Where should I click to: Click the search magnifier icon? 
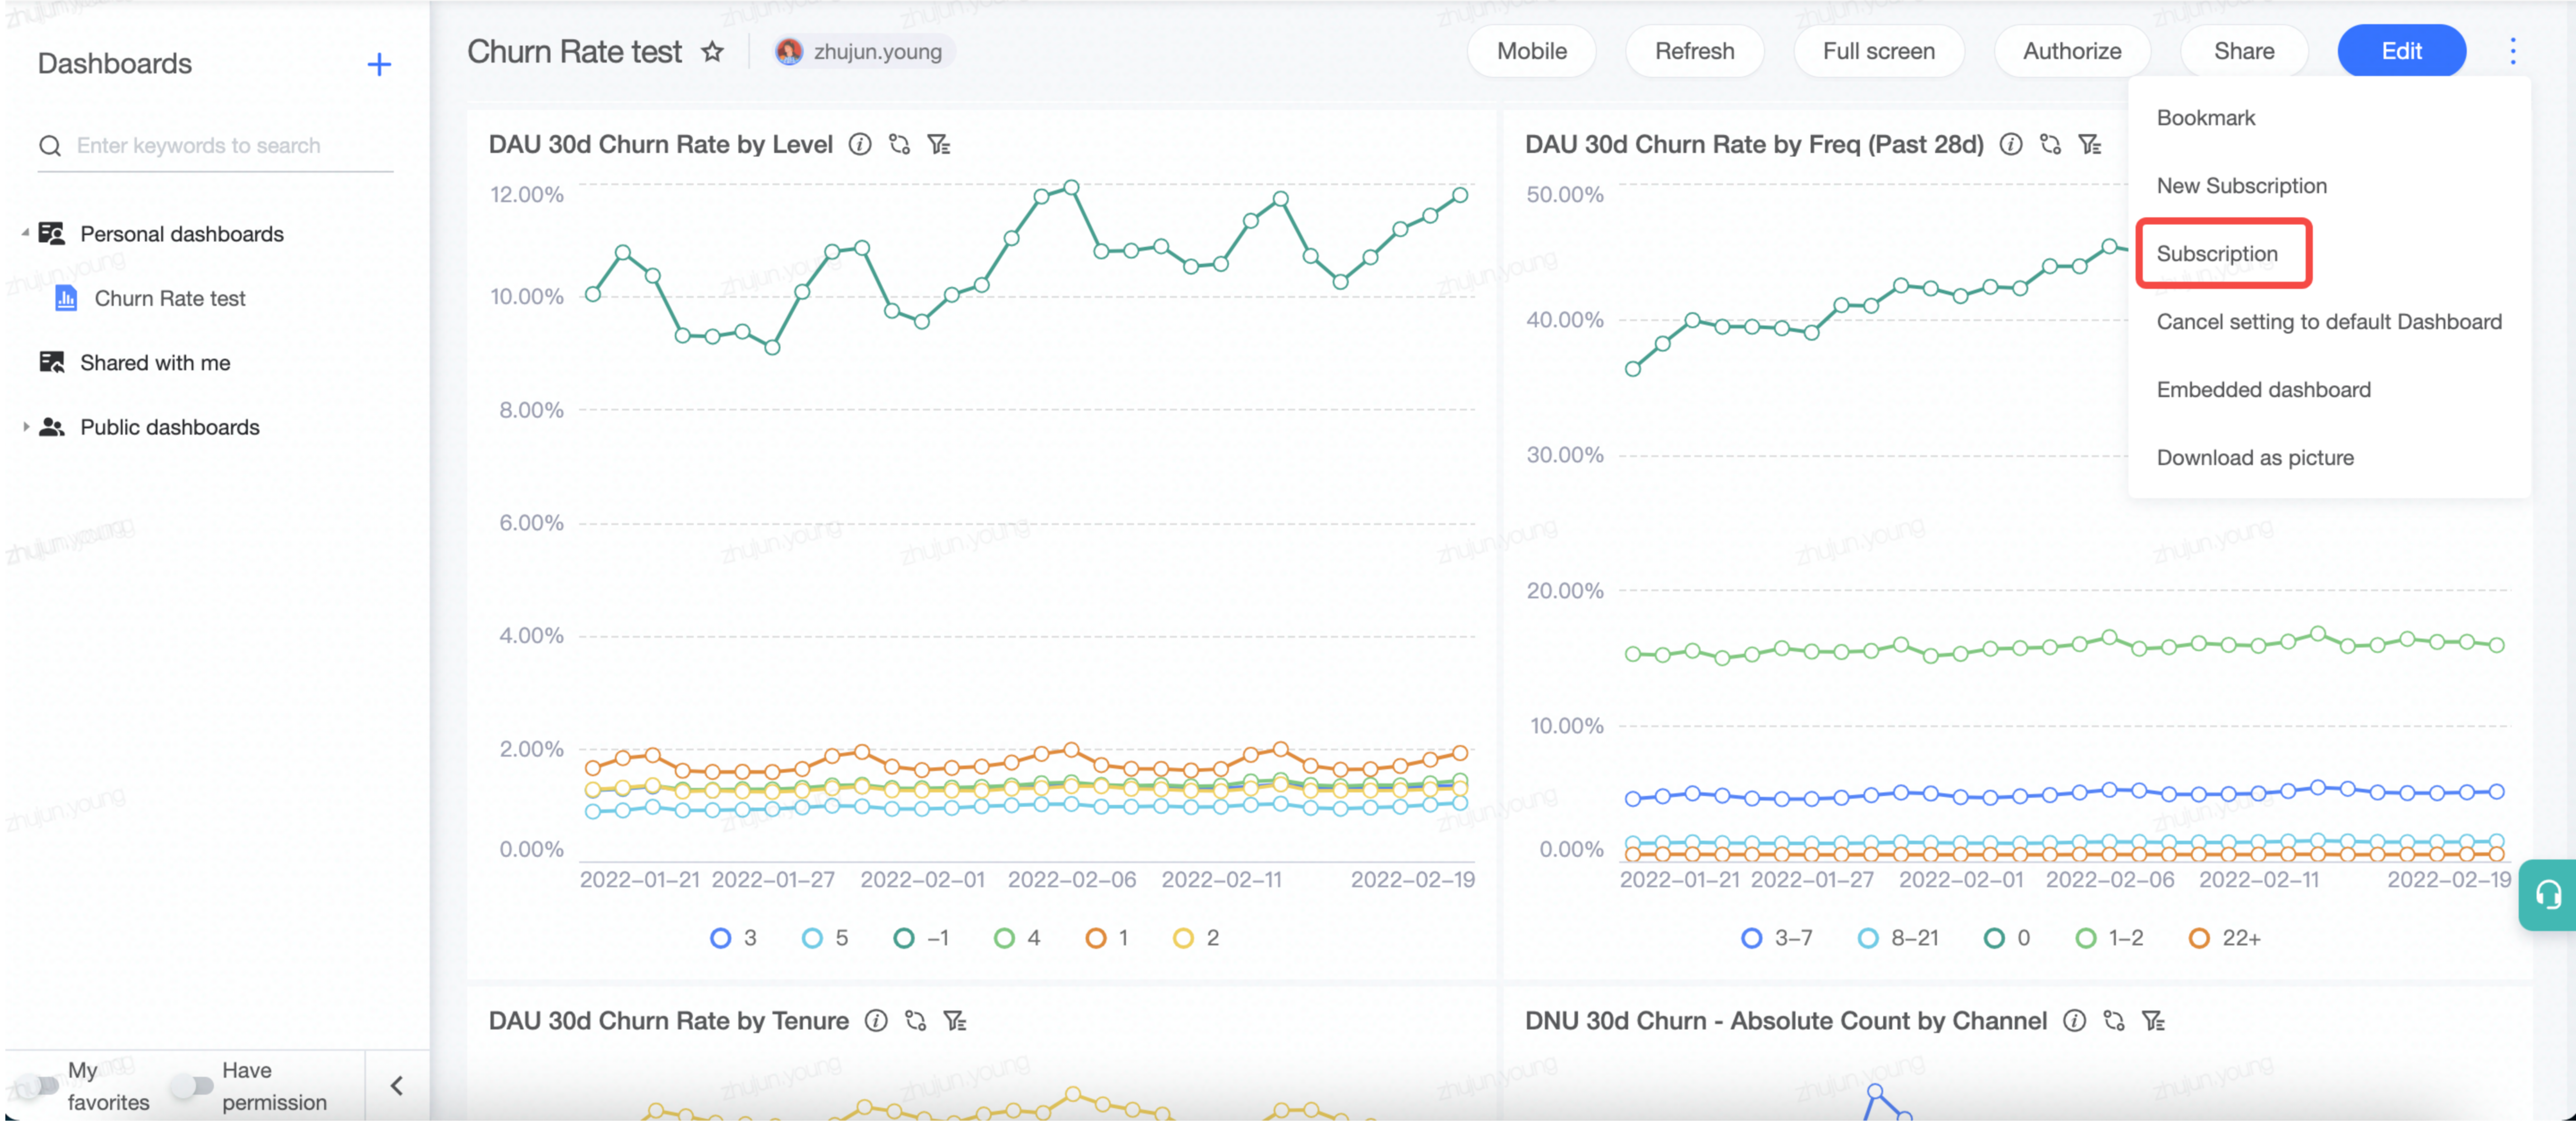tap(50, 146)
